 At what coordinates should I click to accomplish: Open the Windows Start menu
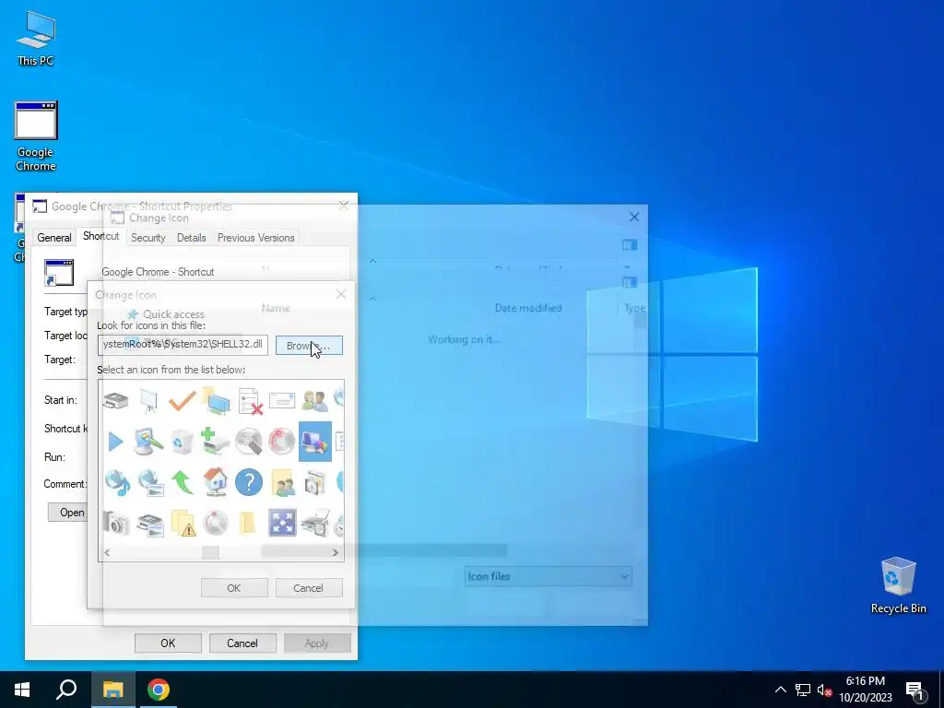coord(22,690)
